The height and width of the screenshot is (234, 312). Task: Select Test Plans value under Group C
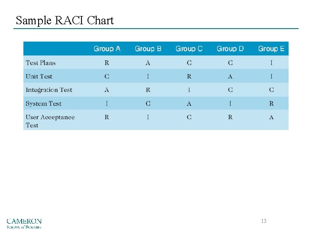[x=189, y=63]
